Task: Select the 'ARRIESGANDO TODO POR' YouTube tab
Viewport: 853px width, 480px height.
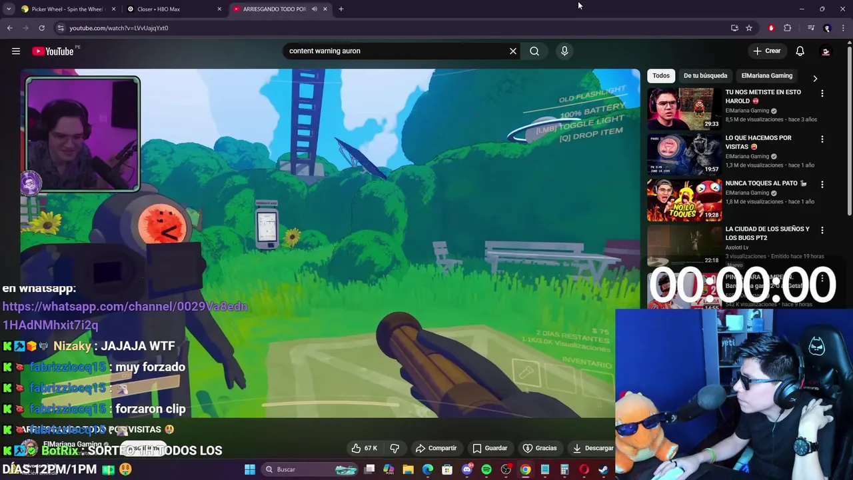Action: [x=273, y=9]
